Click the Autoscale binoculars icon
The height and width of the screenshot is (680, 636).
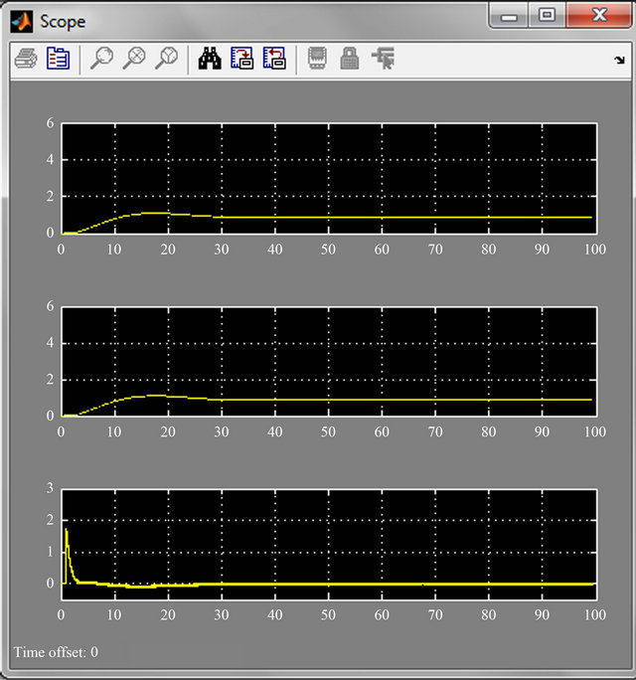[210, 58]
